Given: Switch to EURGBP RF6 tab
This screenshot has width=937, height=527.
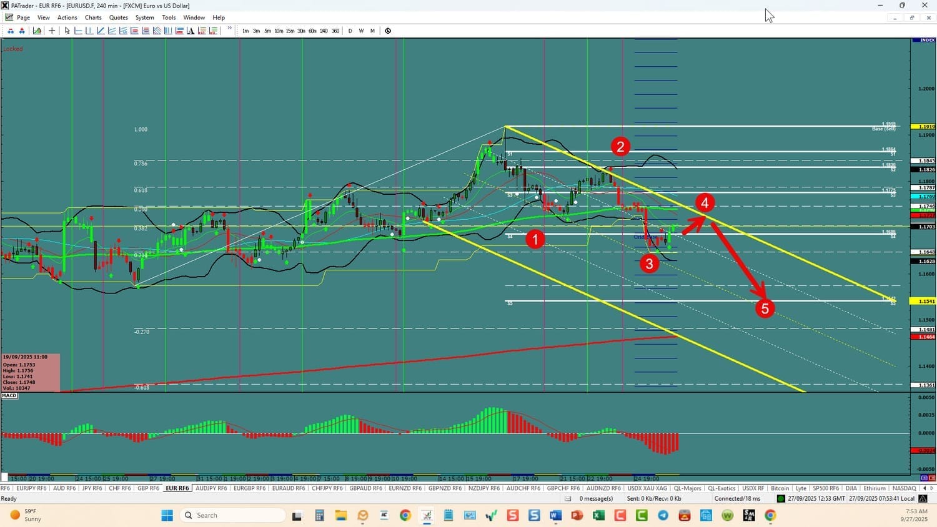Looking at the screenshot, I should pos(249,488).
